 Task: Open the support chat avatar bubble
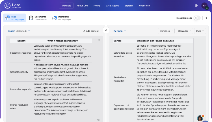200,118
